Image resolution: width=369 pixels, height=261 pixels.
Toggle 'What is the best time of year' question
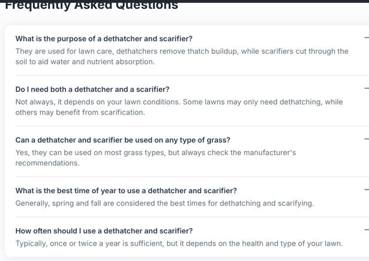coord(126,191)
